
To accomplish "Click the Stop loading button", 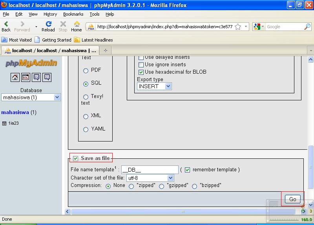I will (x=63, y=26).
